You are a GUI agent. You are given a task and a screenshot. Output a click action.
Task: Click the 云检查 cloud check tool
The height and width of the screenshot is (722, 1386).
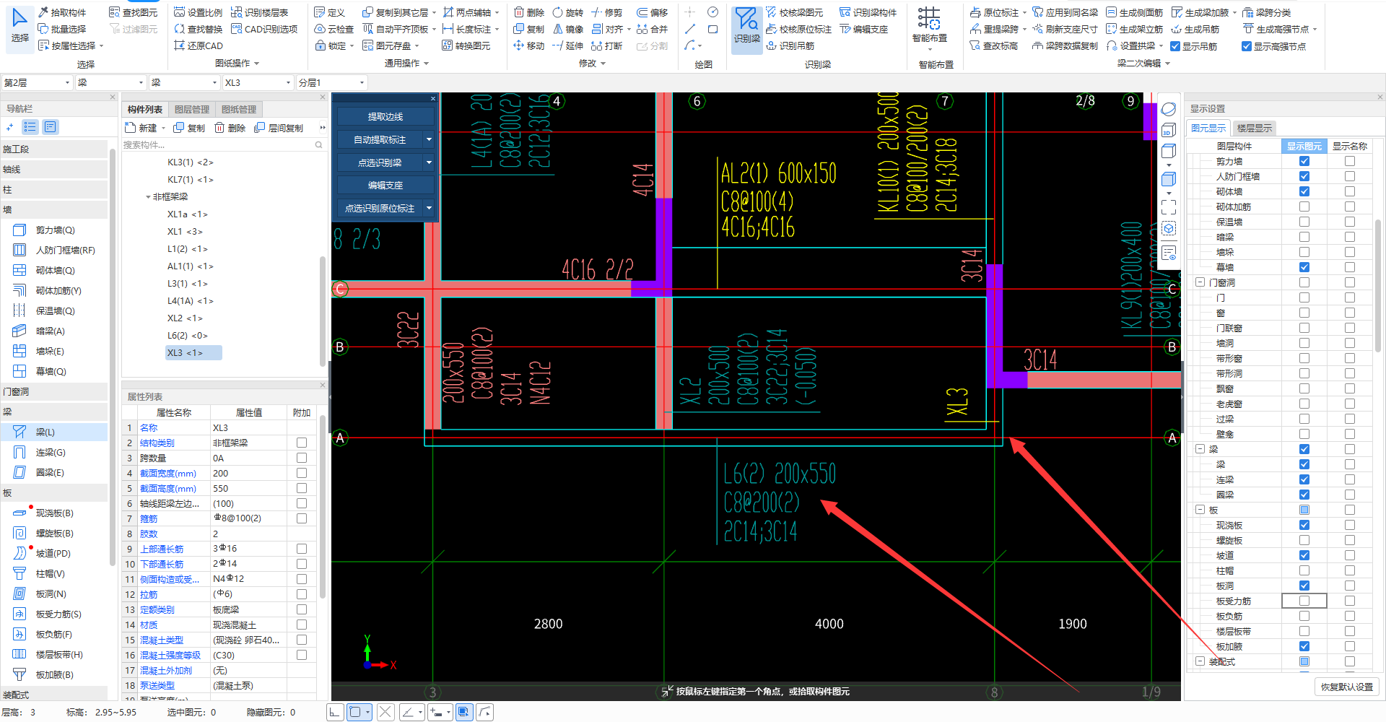click(x=334, y=29)
